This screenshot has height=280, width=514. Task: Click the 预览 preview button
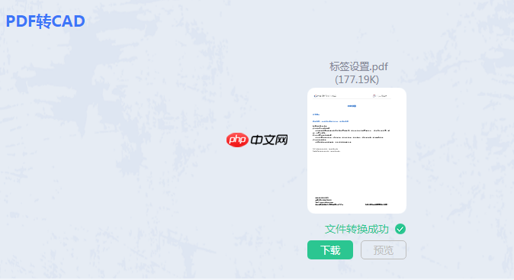tap(384, 249)
